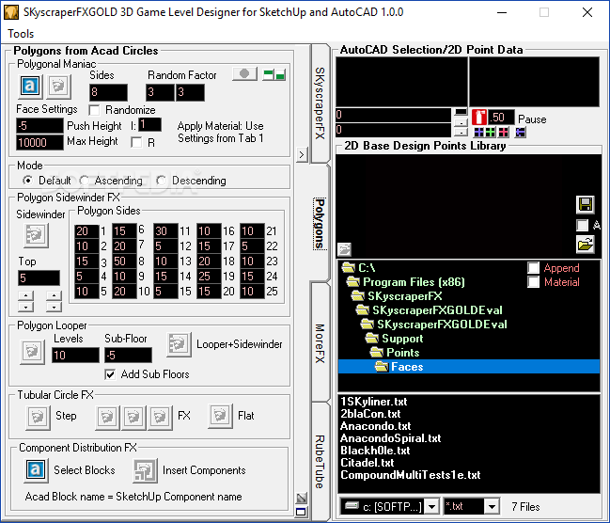The width and height of the screenshot is (610, 523).
Task: Run the Sidewinder SketchUp icon
Action: click(x=36, y=235)
